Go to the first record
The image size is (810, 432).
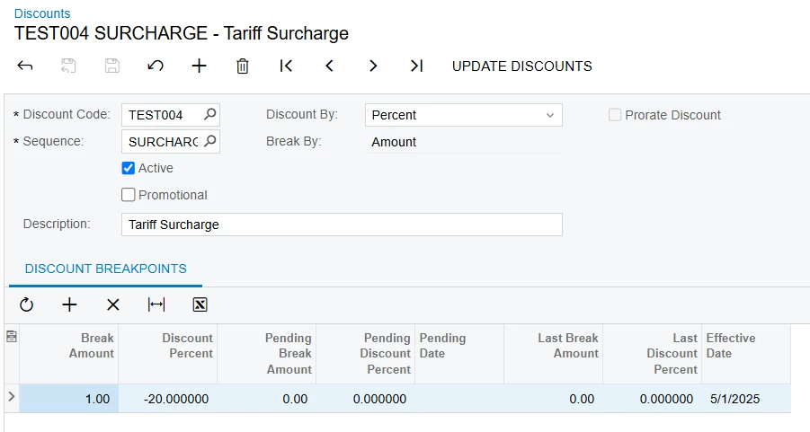tap(286, 66)
